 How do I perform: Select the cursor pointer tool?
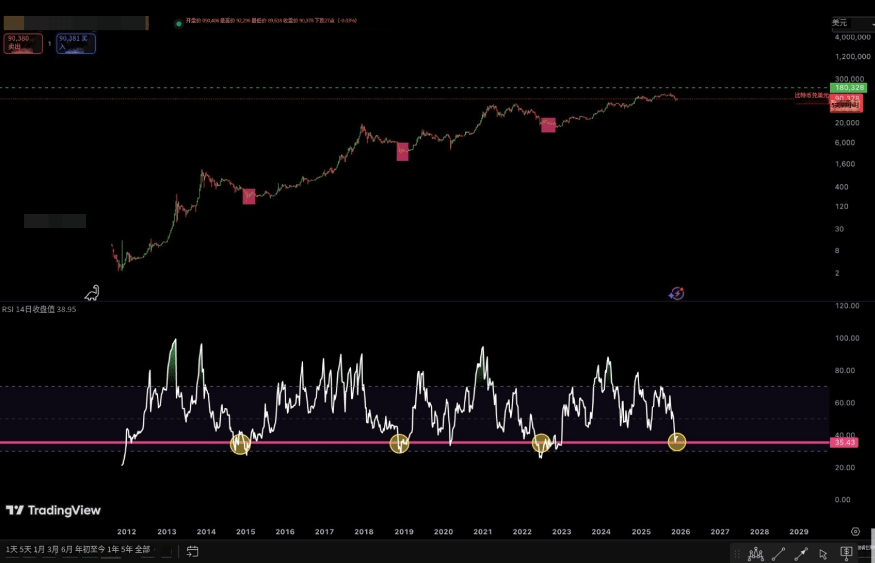pos(823,554)
